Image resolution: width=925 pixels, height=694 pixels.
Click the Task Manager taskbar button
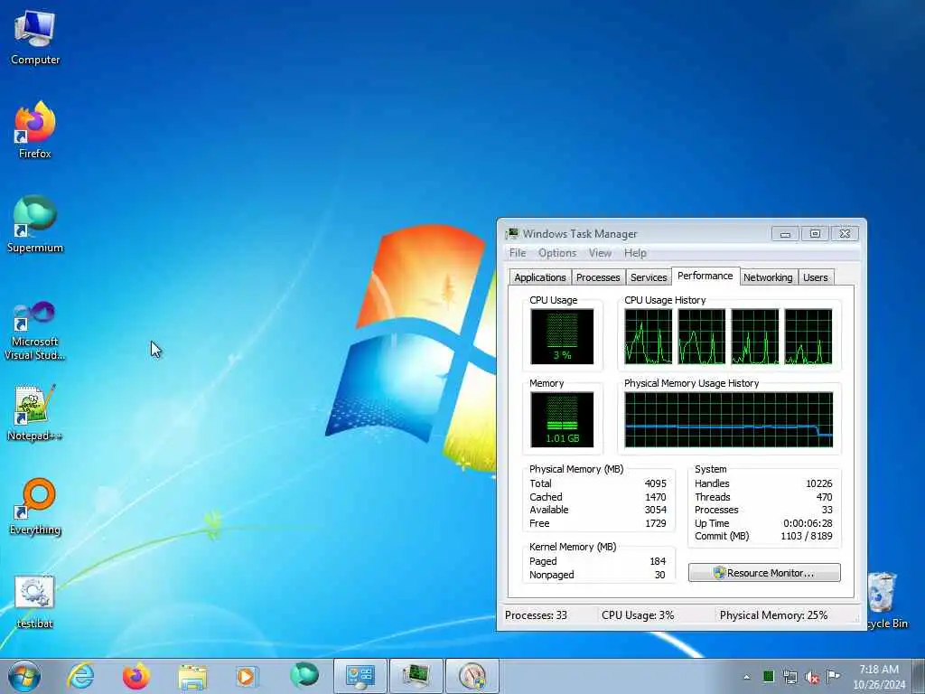416,676
